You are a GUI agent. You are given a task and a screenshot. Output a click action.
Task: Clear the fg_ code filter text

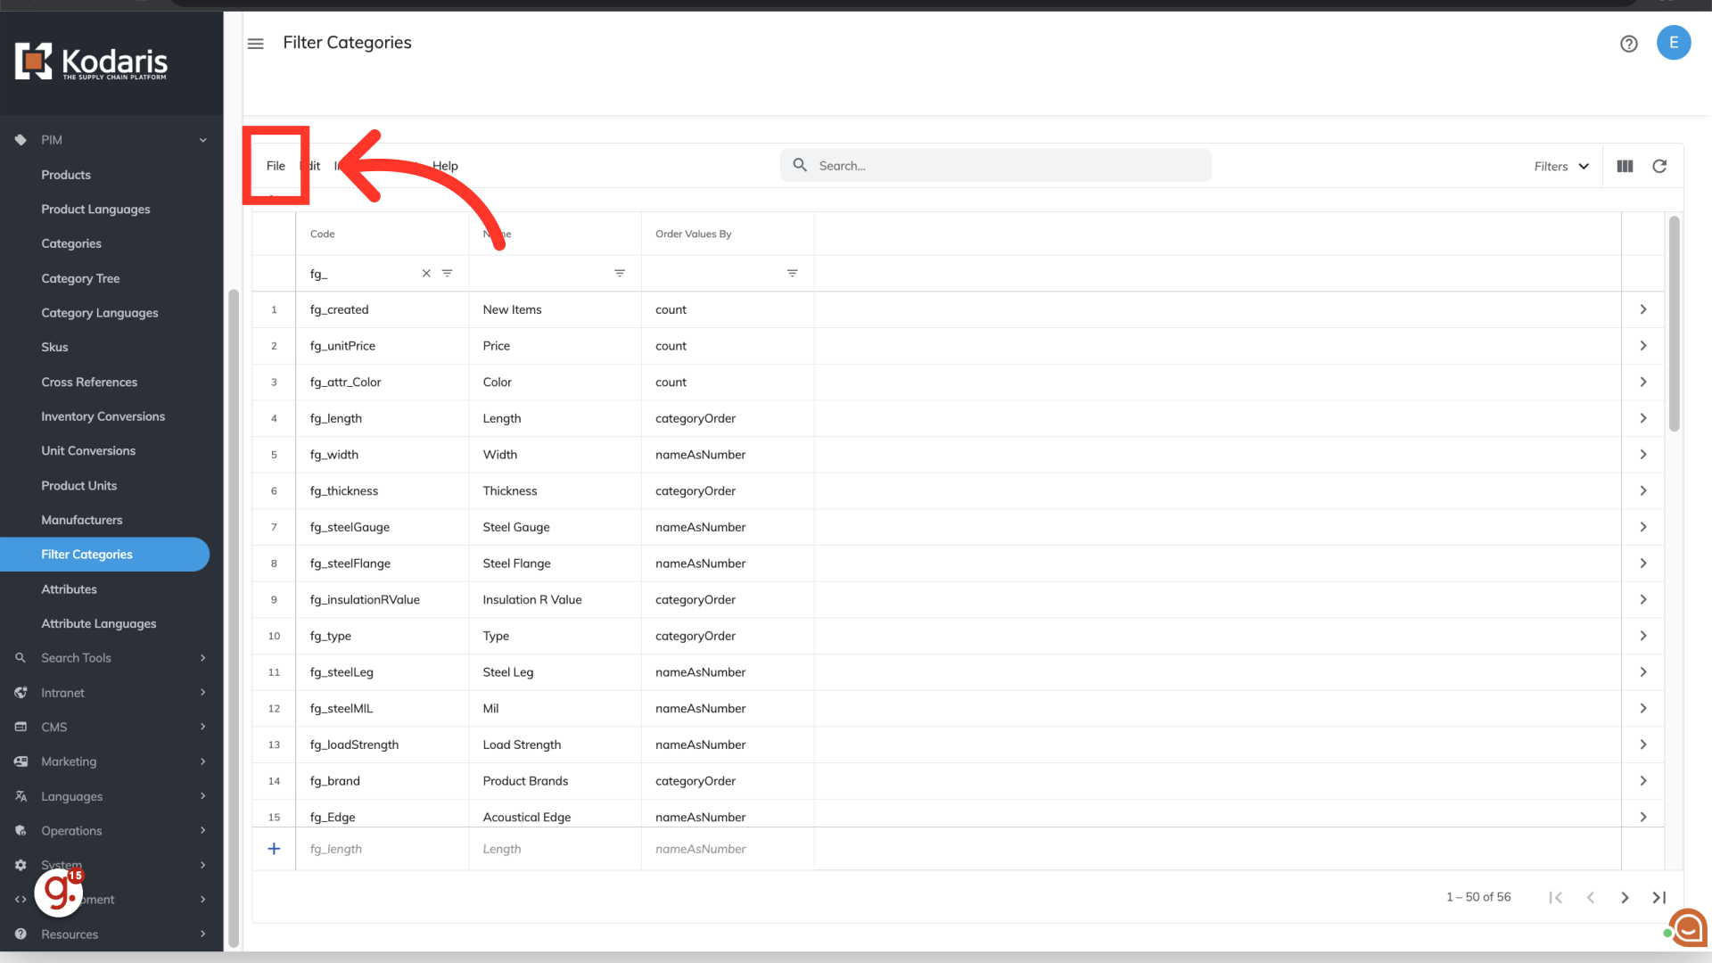click(426, 274)
